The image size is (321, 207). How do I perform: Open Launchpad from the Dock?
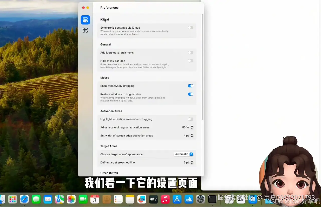pos(13,199)
